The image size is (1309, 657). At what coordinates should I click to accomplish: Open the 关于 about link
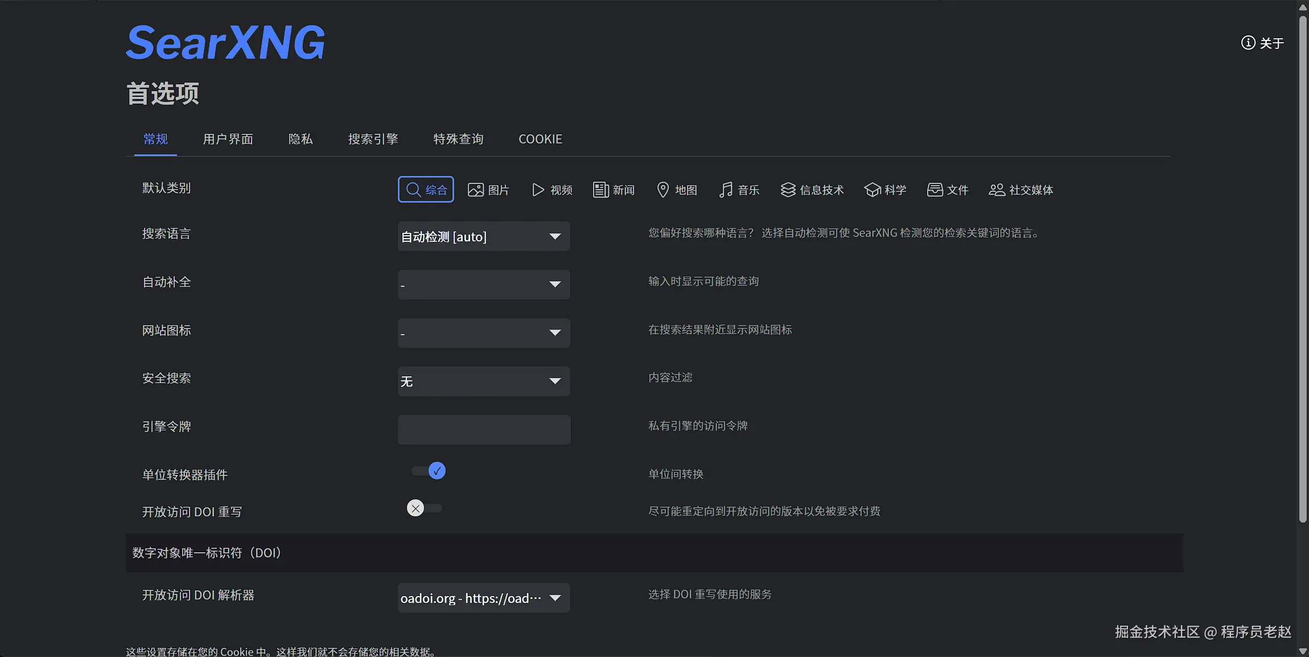[1262, 43]
